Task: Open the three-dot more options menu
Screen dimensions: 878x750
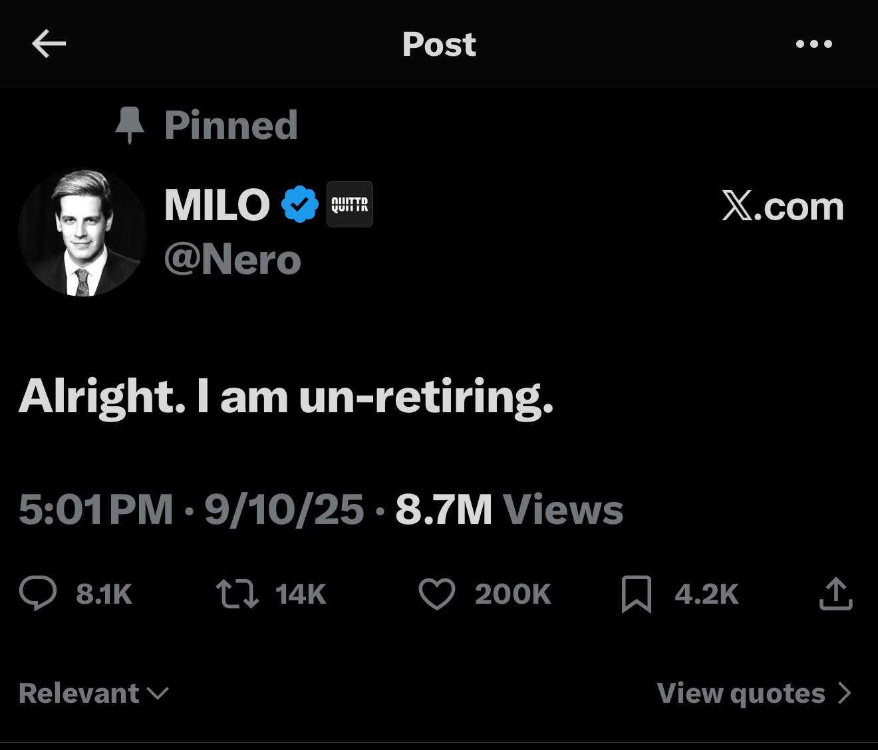Action: pos(813,45)
